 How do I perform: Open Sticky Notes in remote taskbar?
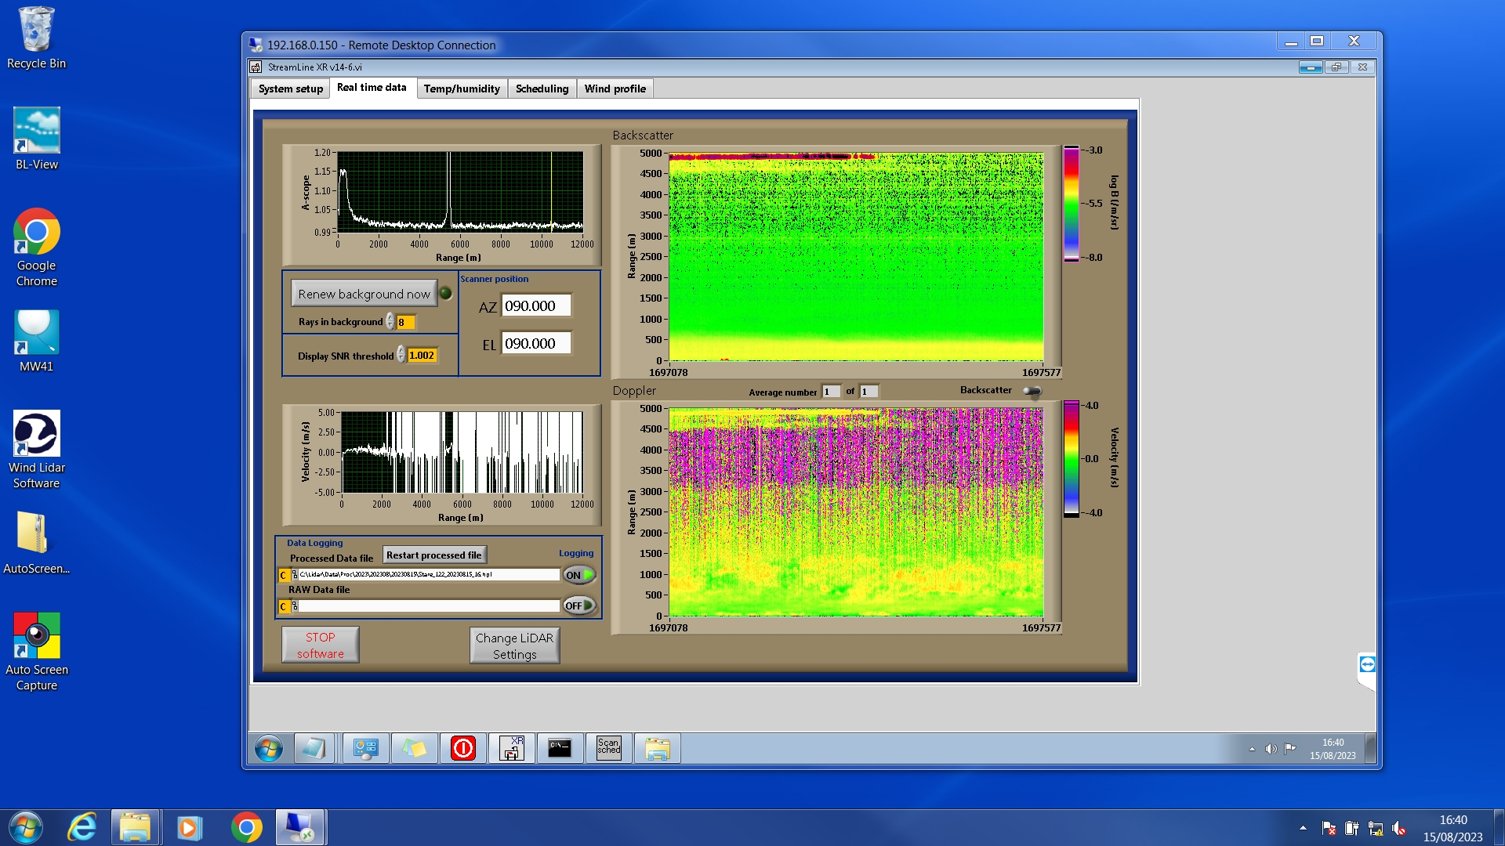[415, 748]
